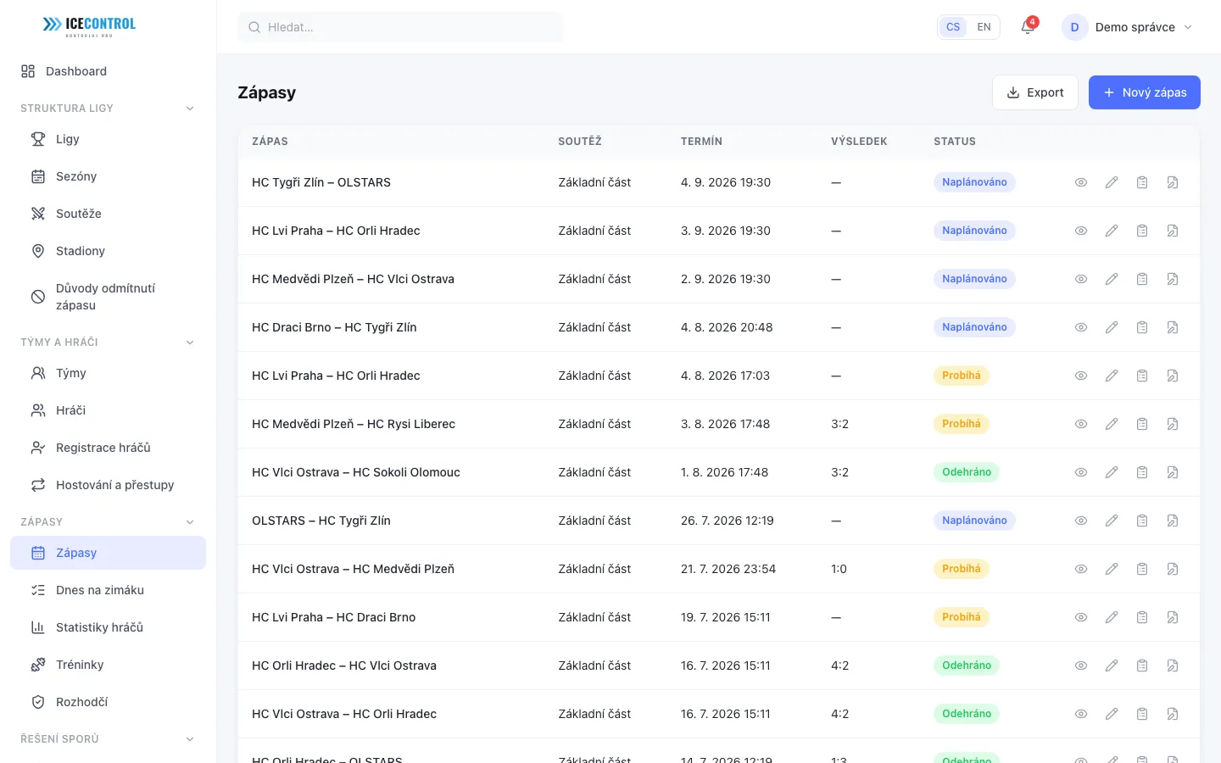Screen dimensions: 1221x763
Task: Edit match in 4. 8. 2026 17:03 row
Action: pyautogui.click(x=1112, y=376)
